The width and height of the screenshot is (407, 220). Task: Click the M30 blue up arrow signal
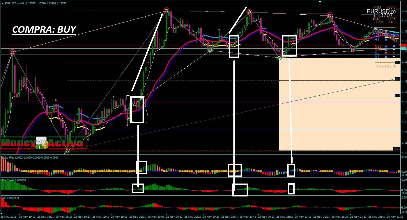(386, 46)
